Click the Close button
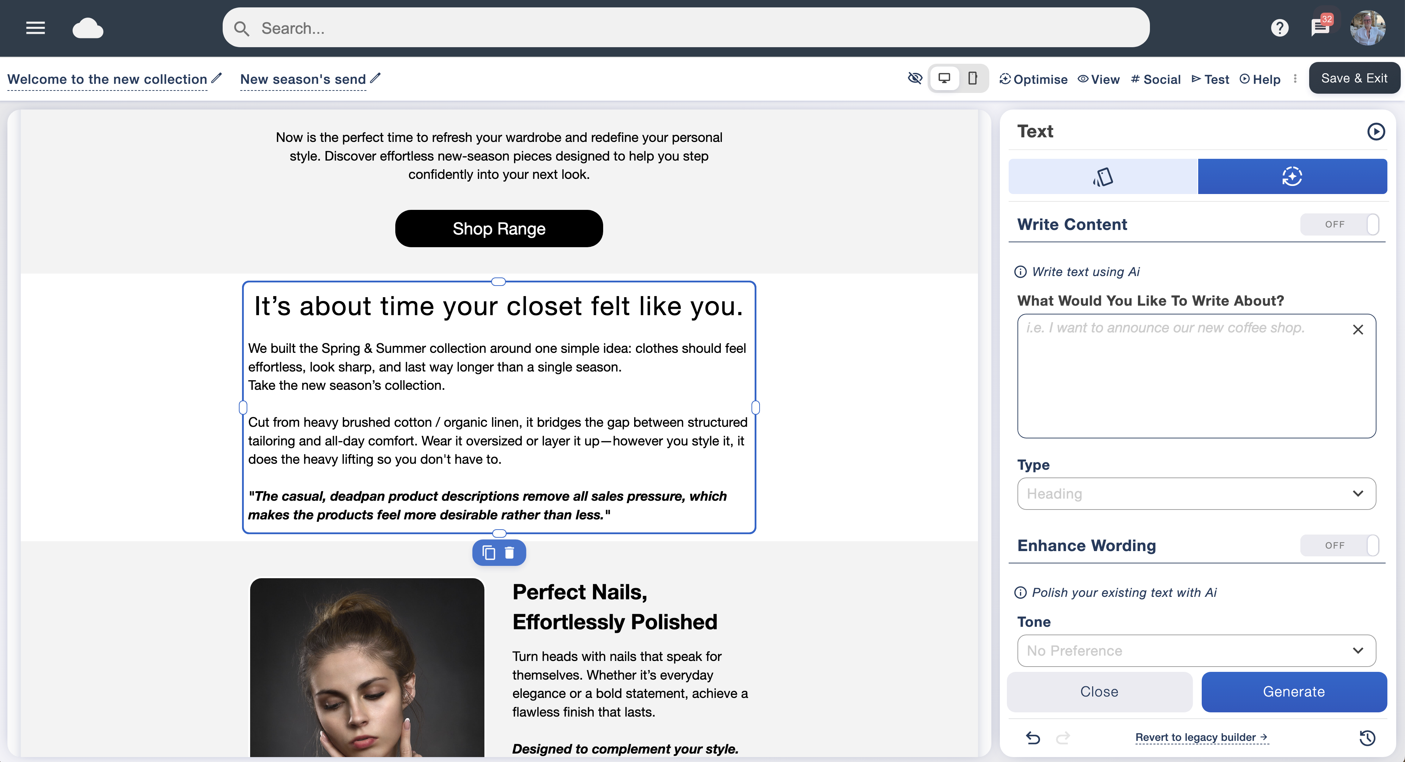 coord(1099,692)
